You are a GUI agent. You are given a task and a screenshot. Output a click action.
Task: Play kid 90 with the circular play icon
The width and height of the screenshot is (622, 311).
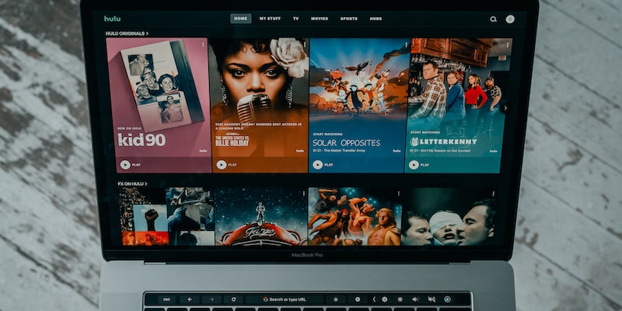[x=125, y=165]
